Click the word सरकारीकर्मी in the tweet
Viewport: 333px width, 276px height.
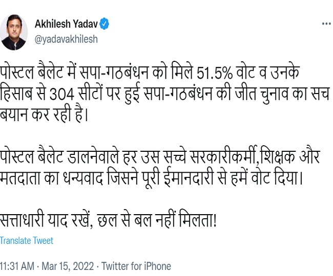click(224, 156)
